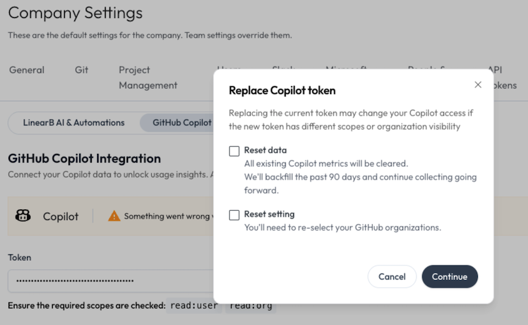528x325 pixels.
Task: Tick the Reset setting checkbox
Action: 234,215
